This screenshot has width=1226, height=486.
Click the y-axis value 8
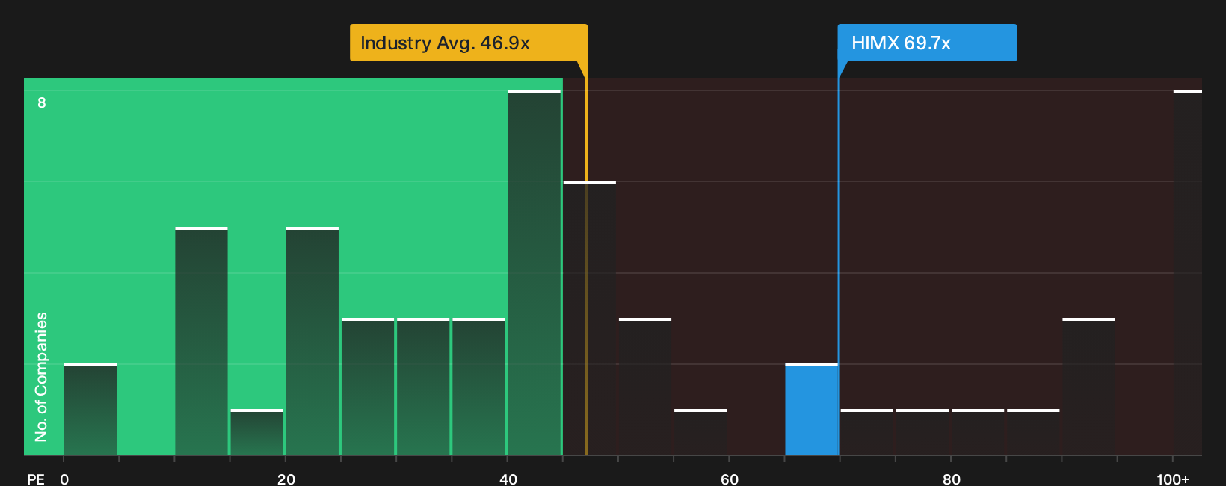tap(42, 102)
